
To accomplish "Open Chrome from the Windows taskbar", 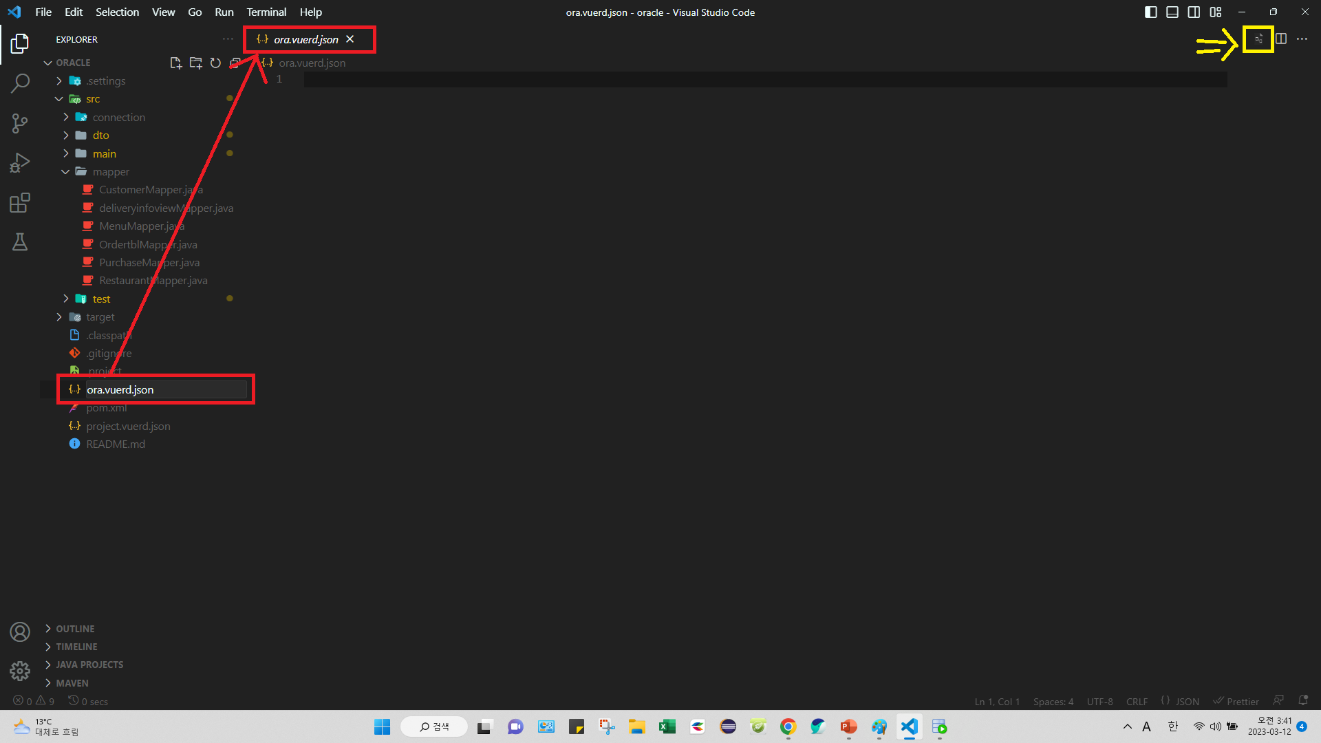I will 788,726.
